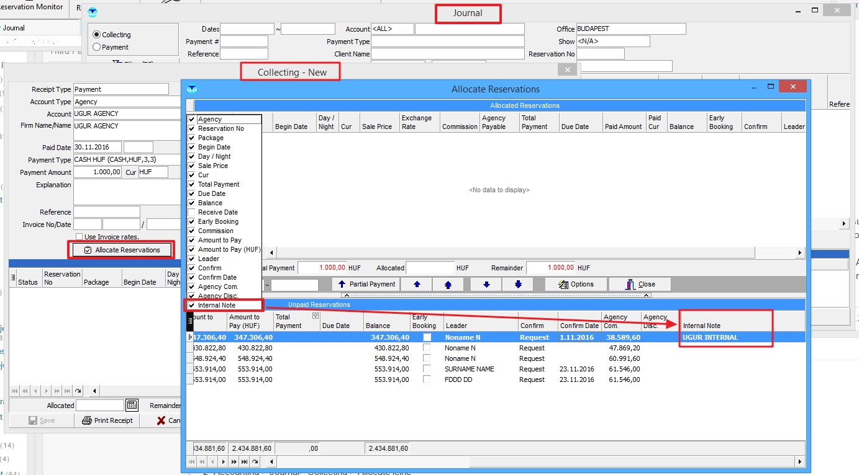Select the Payment radio button in Journal
Image resolution: width=859 pixels, height=475 pixels.
point(96,47)
